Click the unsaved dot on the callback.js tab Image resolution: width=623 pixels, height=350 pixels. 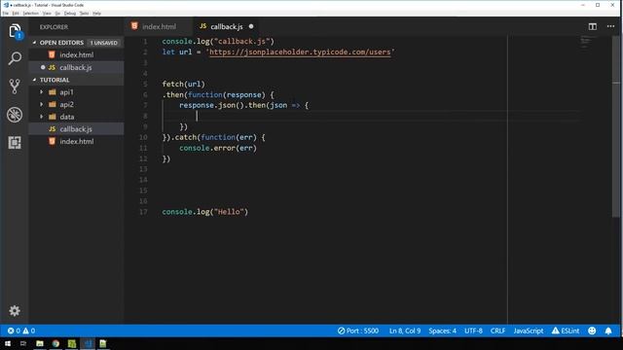tap(251, 26)
